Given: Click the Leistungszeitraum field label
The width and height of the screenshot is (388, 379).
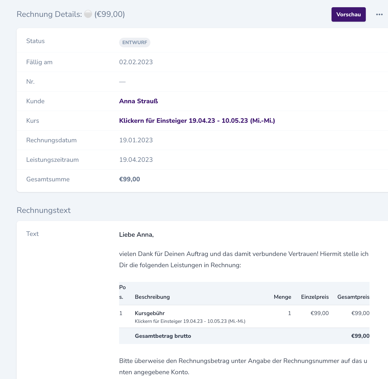Looking at the screenshot, I should [52, 160].
